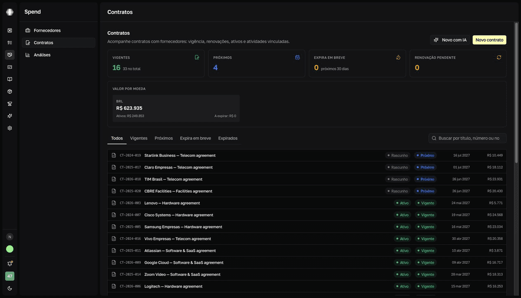Click the document icon of CT-2026-003 row
Screen dimensions: 521x298
point(114,203)
